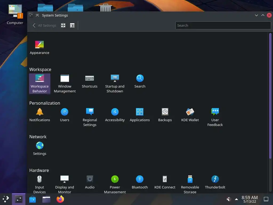Screen dimensions: 273x205
Task: Open Display and Monitor settings
Action: click(65, 184)
